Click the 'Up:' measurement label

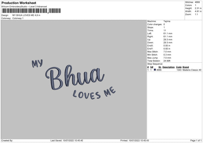149,39
